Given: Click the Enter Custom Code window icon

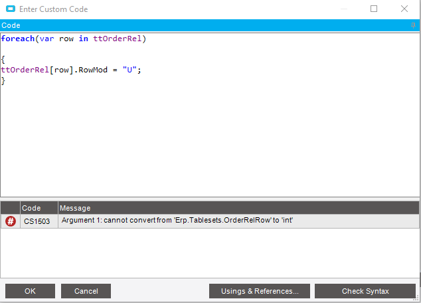Looking at the screenshot, I should (11, 9).
